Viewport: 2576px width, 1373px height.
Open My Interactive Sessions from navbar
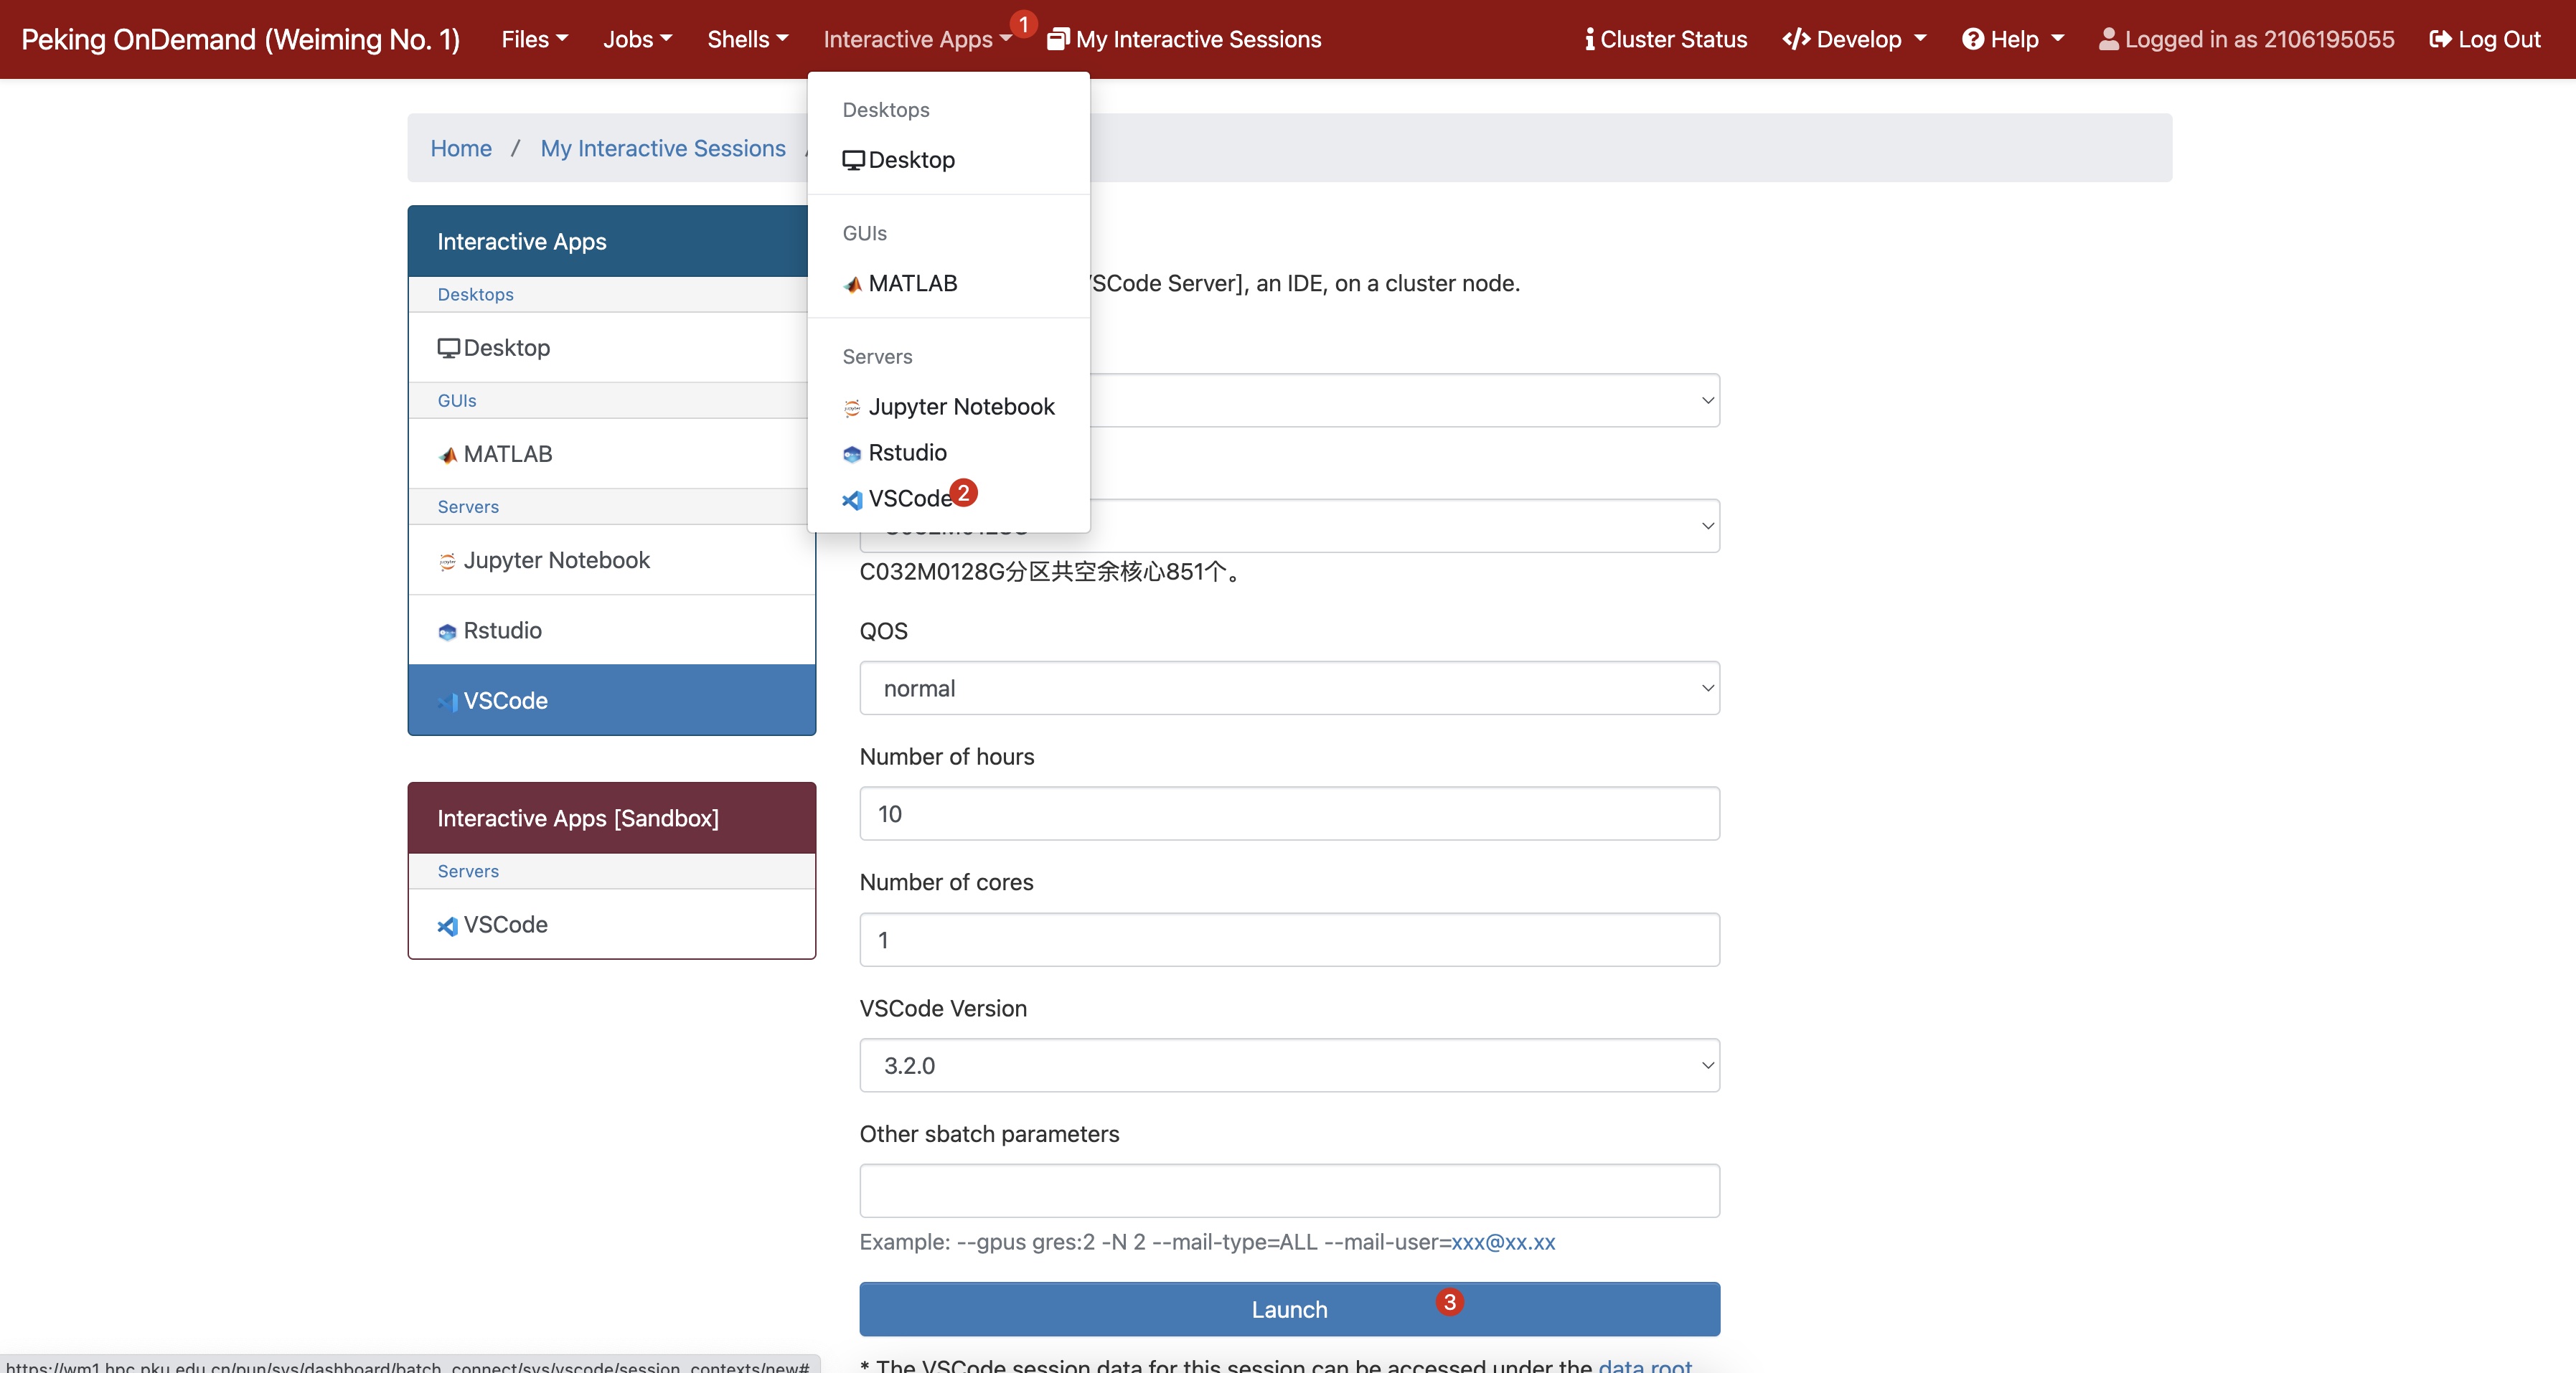click(1184, 39)
